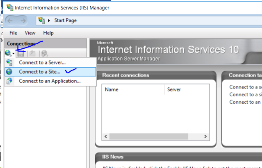This screenshot has height=168, width=262.
Task: Sort by the Server column header
Action: [x=187, y=89]
